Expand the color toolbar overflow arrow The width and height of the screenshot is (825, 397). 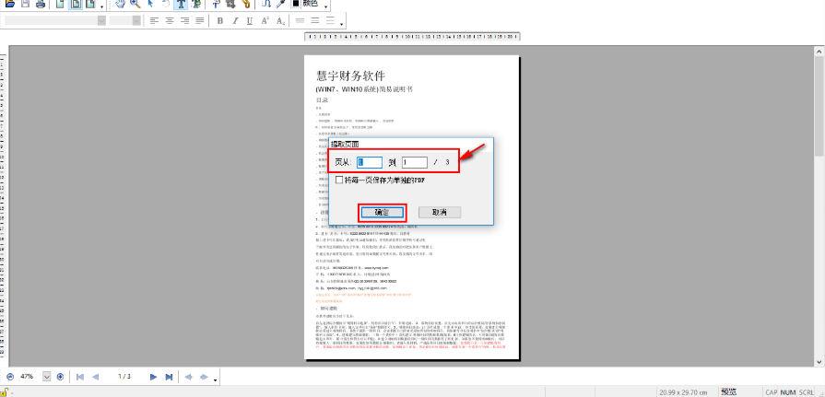pyautogui.click(x=325, y=6)
